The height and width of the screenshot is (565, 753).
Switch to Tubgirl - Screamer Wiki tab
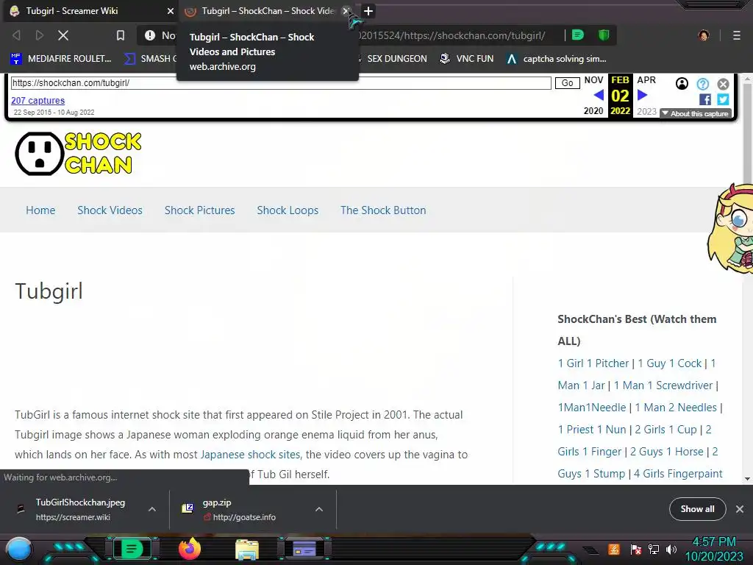tap(89, 11)
